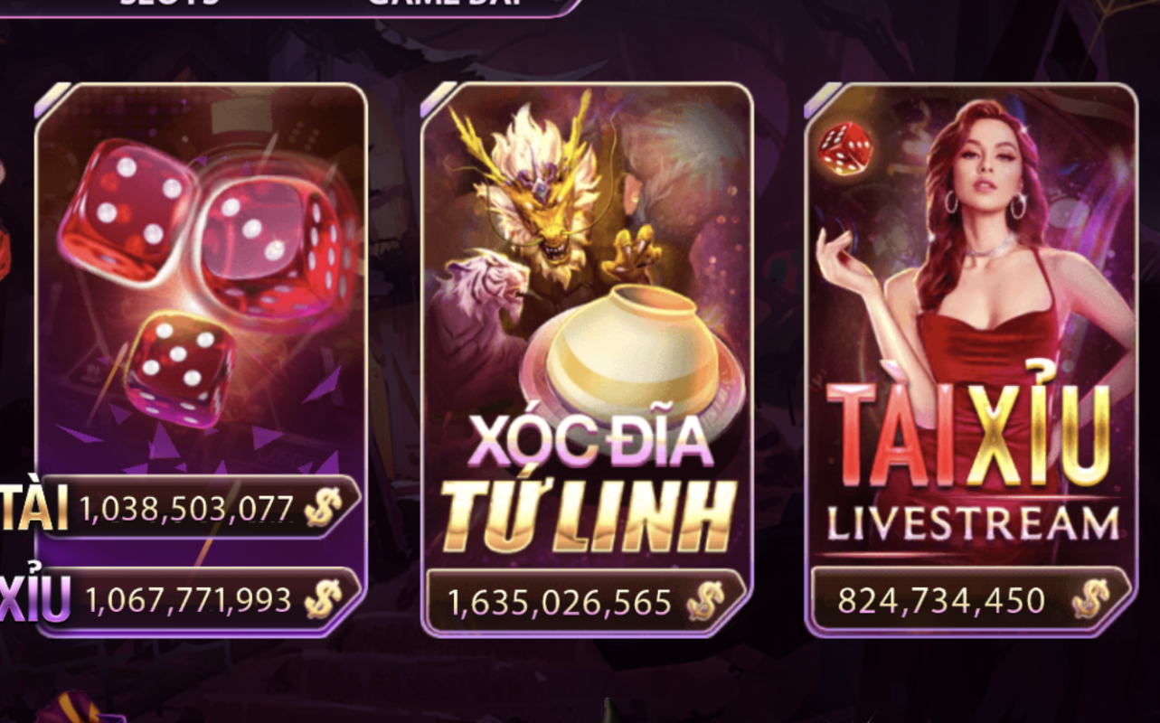Open the Xóc Đĩa Tứ Linh game card
The width and height of the screenshot is (1160, 723).
click(x=587, y=360)
